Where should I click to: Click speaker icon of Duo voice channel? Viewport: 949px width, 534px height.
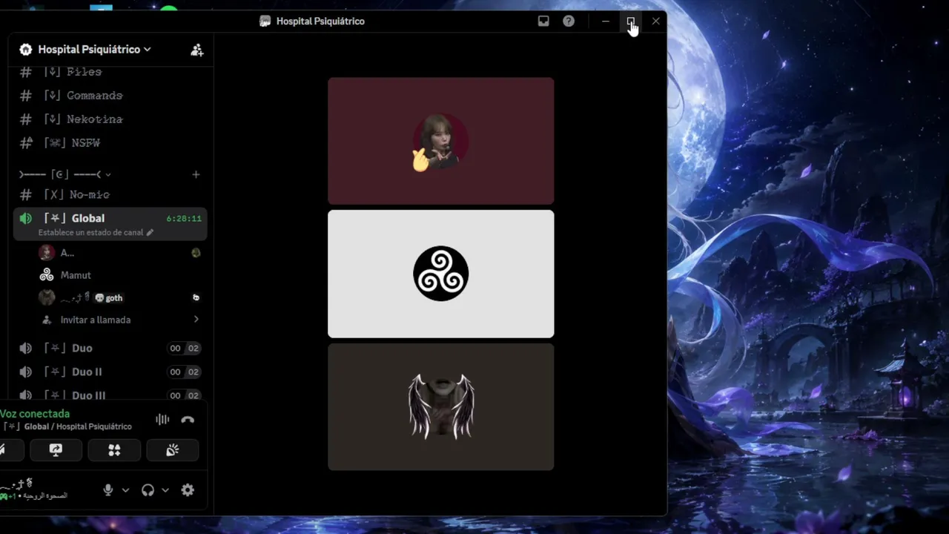pyautogui.click(x=26, y=348)
